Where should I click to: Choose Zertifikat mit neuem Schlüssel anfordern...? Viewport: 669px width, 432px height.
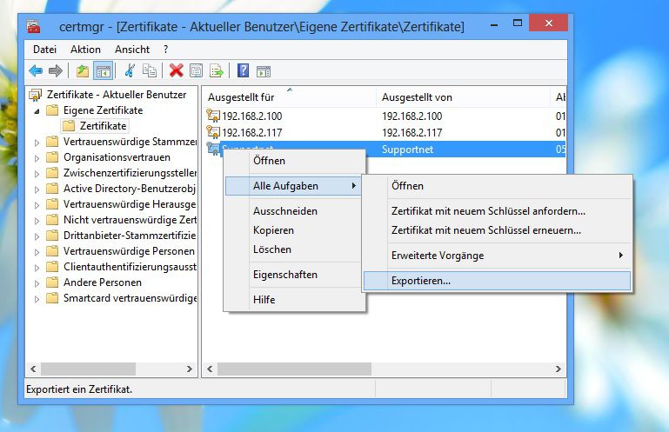[x=497, y=211]
